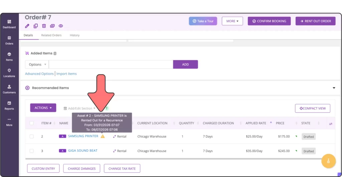Click the add-item search input field
342x177 pixels.
point(111,64)
